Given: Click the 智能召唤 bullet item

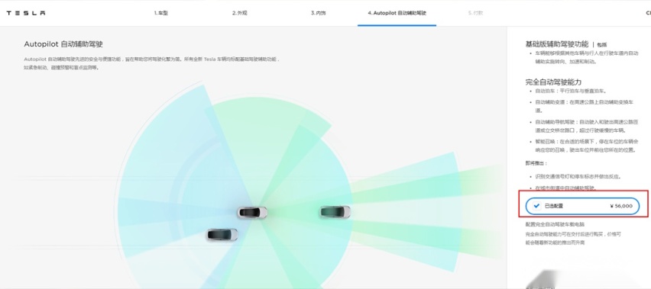Looking at the screenshot, I should (x=586, y=146).
